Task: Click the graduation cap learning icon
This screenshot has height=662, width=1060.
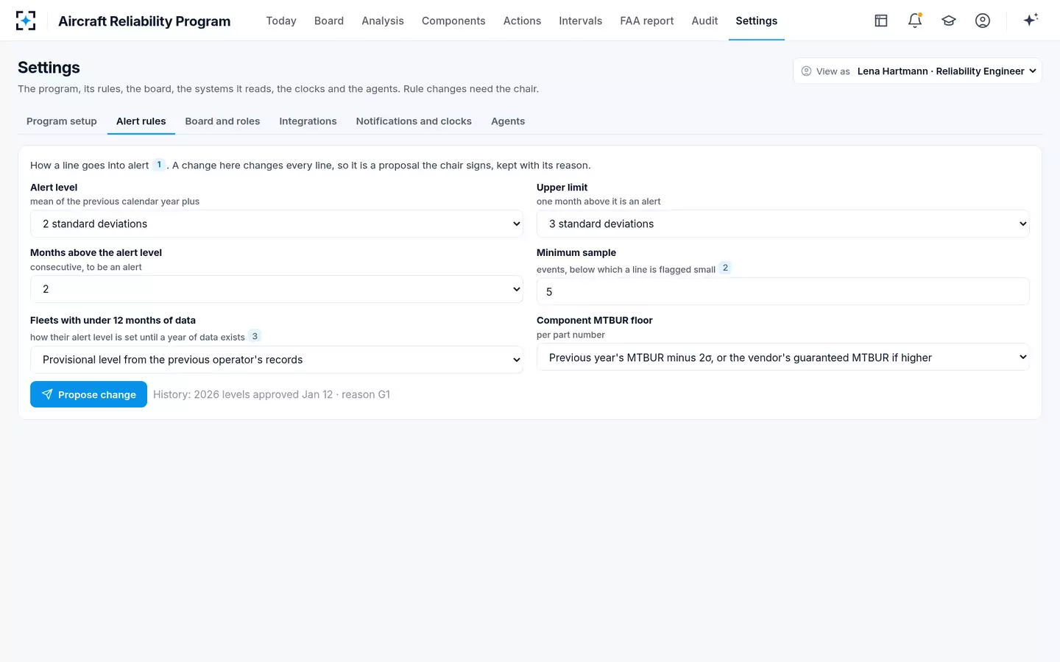Action: [x=949, y=21]
